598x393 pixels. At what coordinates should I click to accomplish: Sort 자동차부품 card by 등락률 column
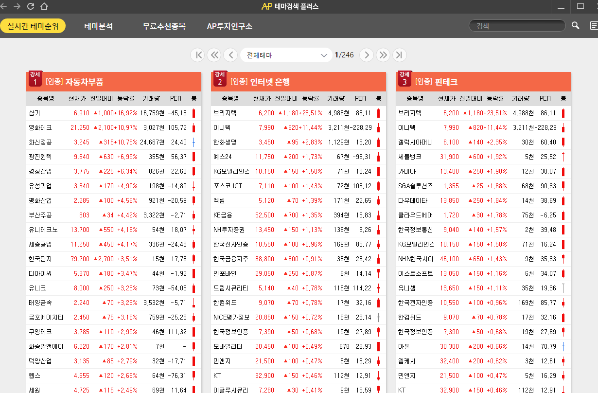[x=126, y=99]
